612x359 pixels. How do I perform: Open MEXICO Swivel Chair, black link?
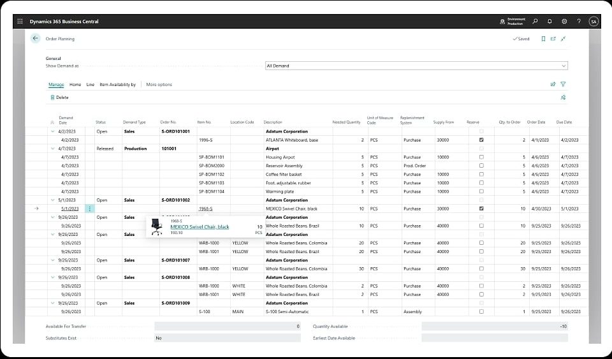click(x=200, y=227)
